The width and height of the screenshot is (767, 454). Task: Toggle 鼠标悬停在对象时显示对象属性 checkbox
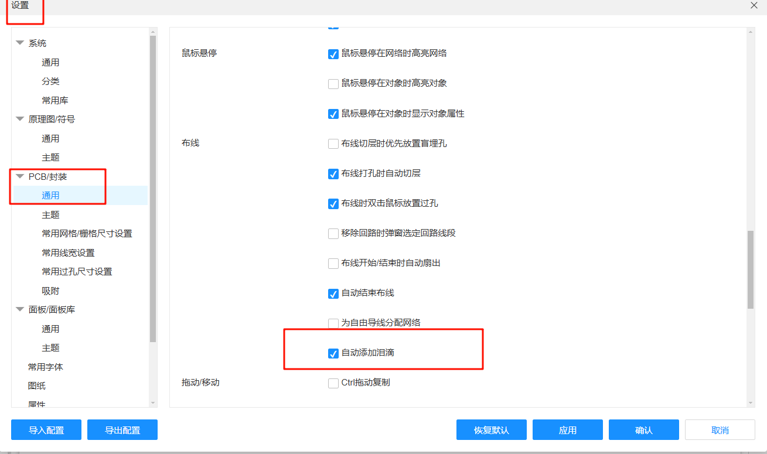(x=333, y=114)
